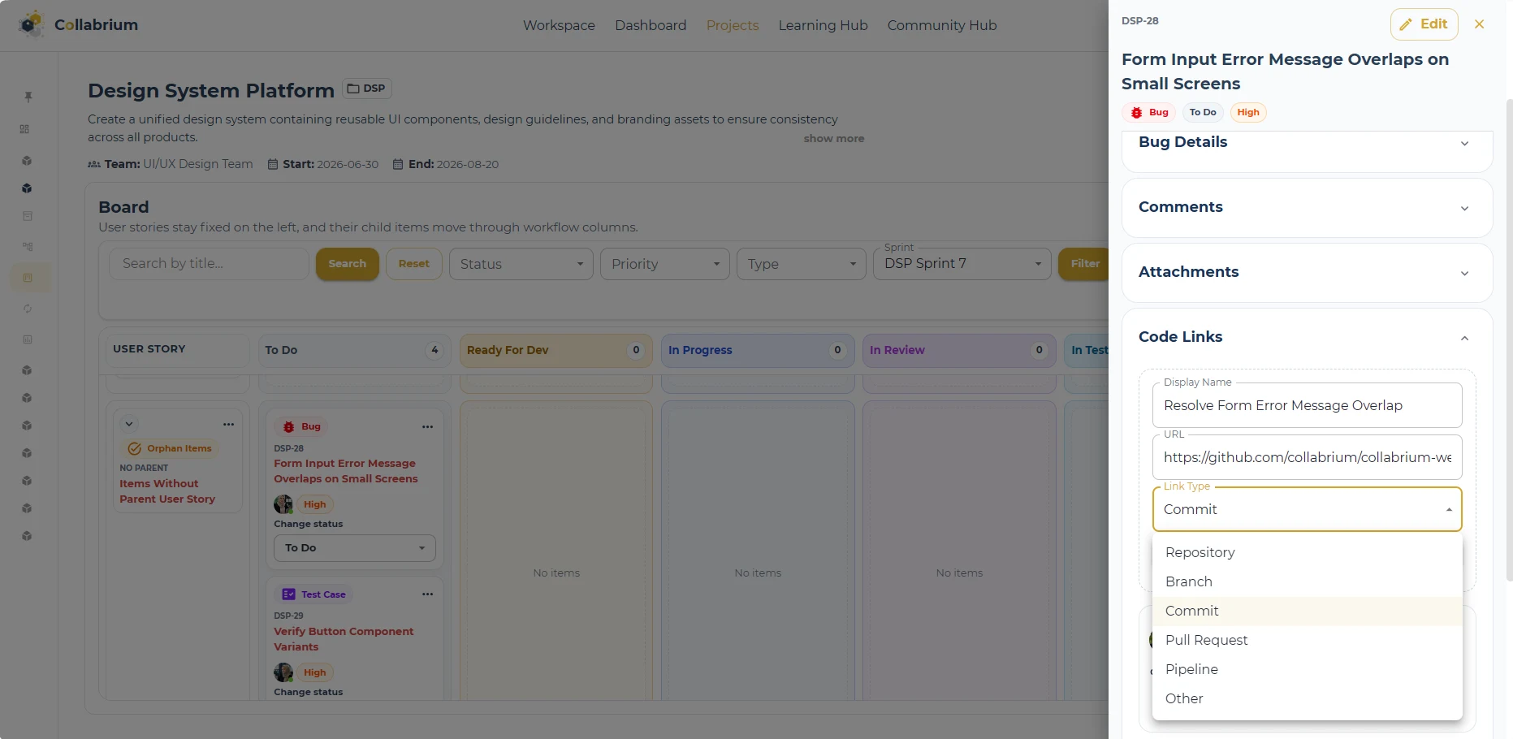Image resolution: width=1513 pixels, height=739 pixels.
Task: Select Repository from Link Type list
Action: (1307, 552)
